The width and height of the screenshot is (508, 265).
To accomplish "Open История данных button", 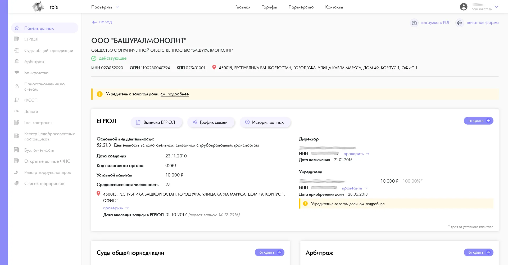I will tap(265, 122).
